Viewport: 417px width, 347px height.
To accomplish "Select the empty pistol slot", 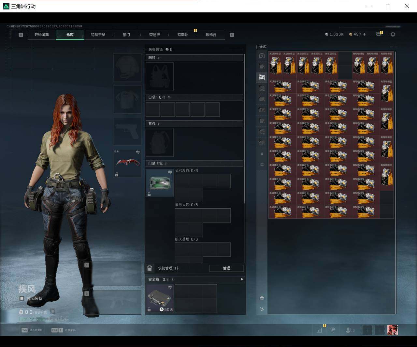I will pos(127,131).
